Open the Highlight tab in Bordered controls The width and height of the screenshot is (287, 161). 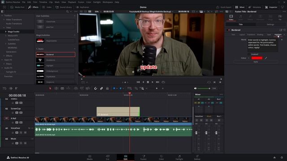coord(278,34)
